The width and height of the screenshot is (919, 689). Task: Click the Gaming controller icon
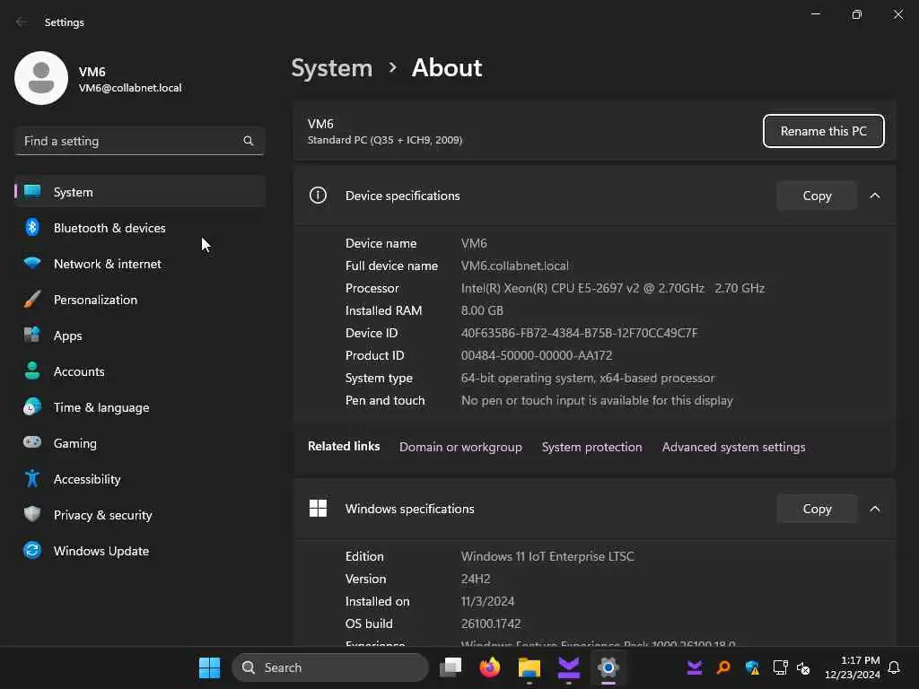pos(32,442)
